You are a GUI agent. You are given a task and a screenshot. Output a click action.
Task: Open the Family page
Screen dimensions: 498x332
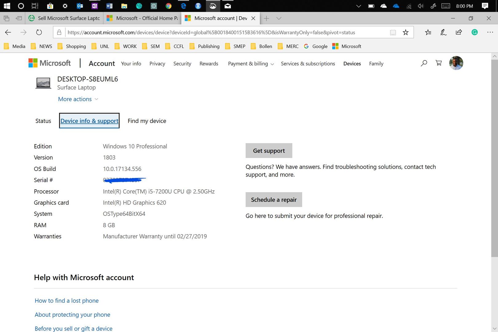(x=376, y=64)
